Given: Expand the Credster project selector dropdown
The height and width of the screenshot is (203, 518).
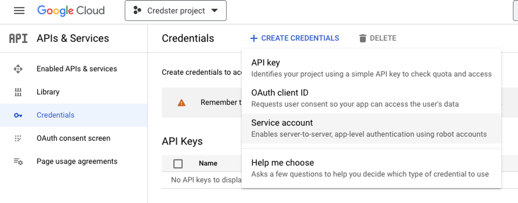Looking at the screenshot, I should pyautogui.click(x=176, y=11).
